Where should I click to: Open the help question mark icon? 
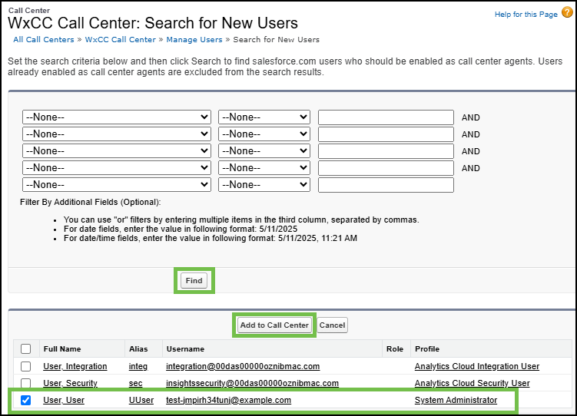pyautogui.click(x=567, y=12)
